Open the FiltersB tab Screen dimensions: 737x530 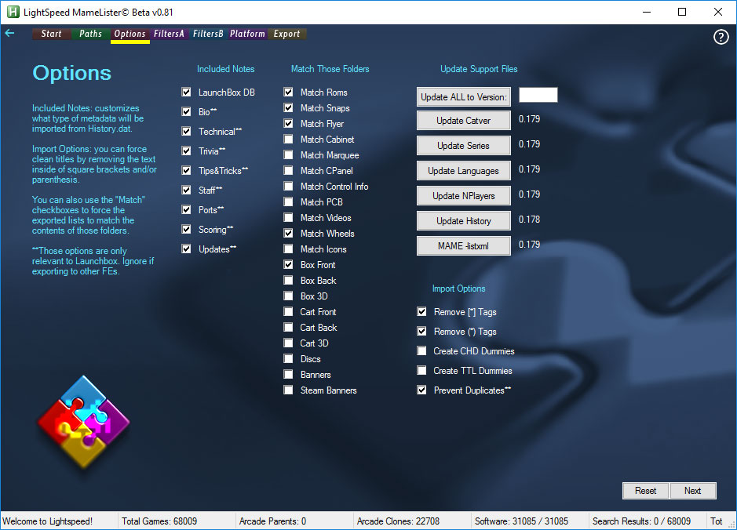click(x=208, y=34)
